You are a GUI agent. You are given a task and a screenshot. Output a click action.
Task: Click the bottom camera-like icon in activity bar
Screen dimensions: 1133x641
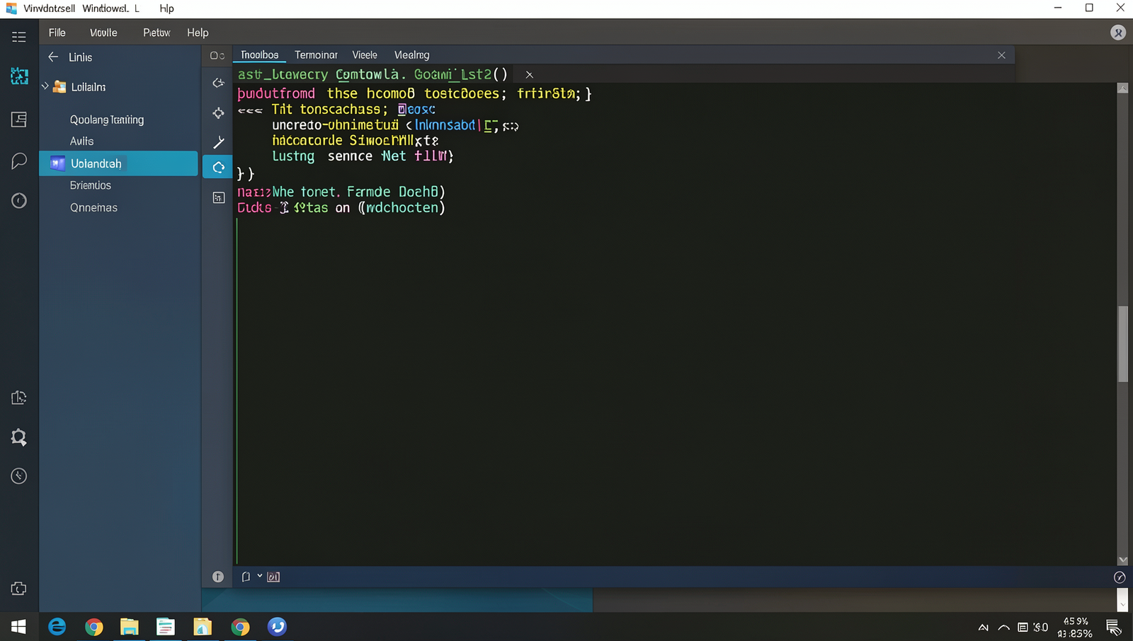pyautogui.click(x=19, y=589)
